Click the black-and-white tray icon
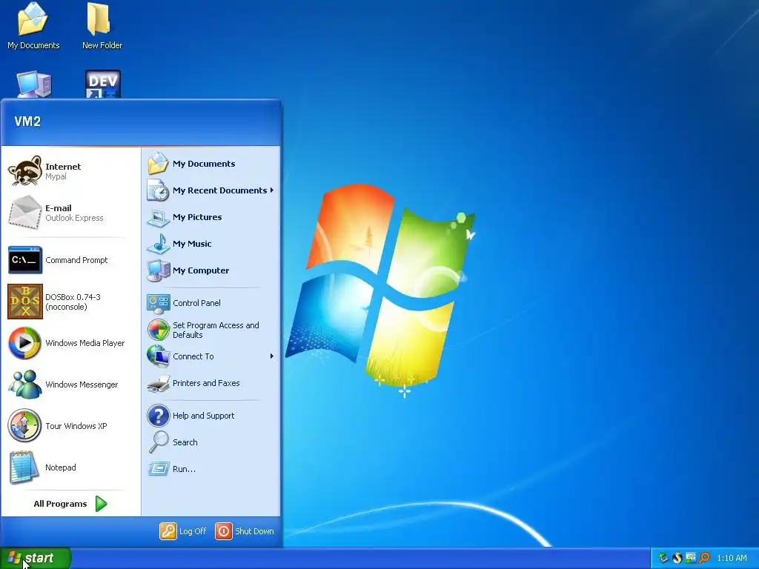Viewport: 759px width, 569px height. pyautogui.click(x=677, y=558)
